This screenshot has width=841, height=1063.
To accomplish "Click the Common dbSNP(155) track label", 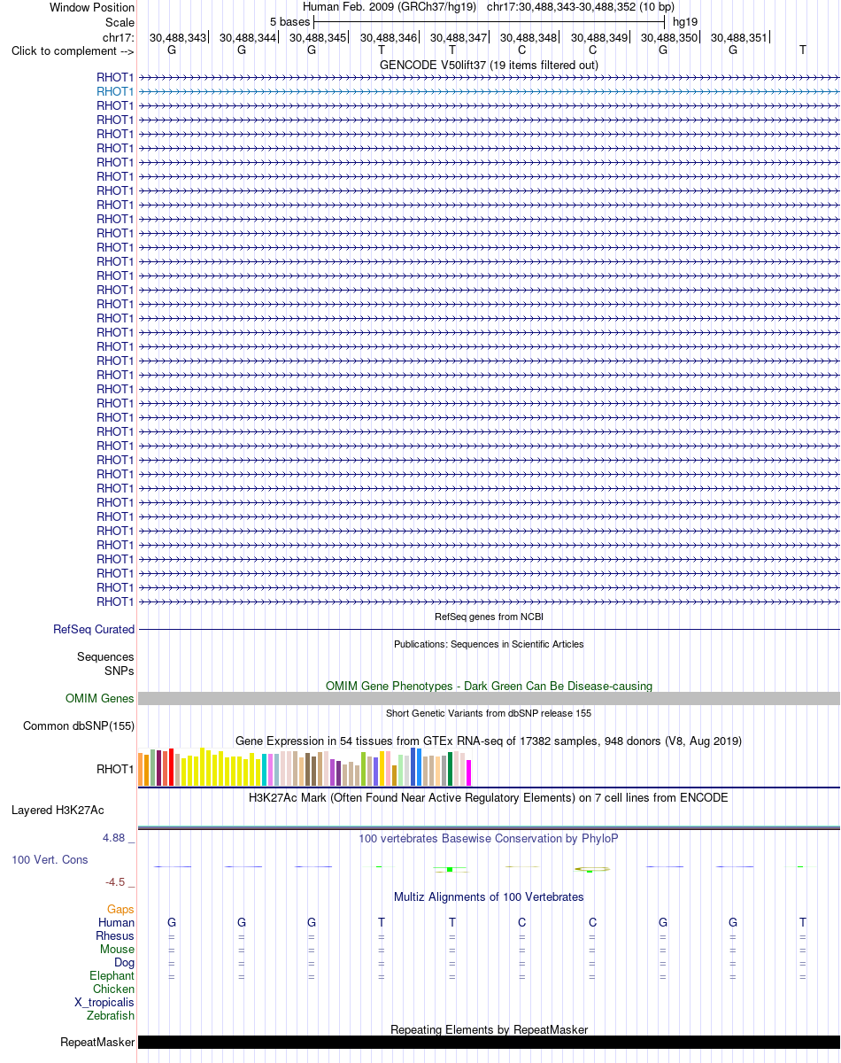I will click(x=79, y=726).
